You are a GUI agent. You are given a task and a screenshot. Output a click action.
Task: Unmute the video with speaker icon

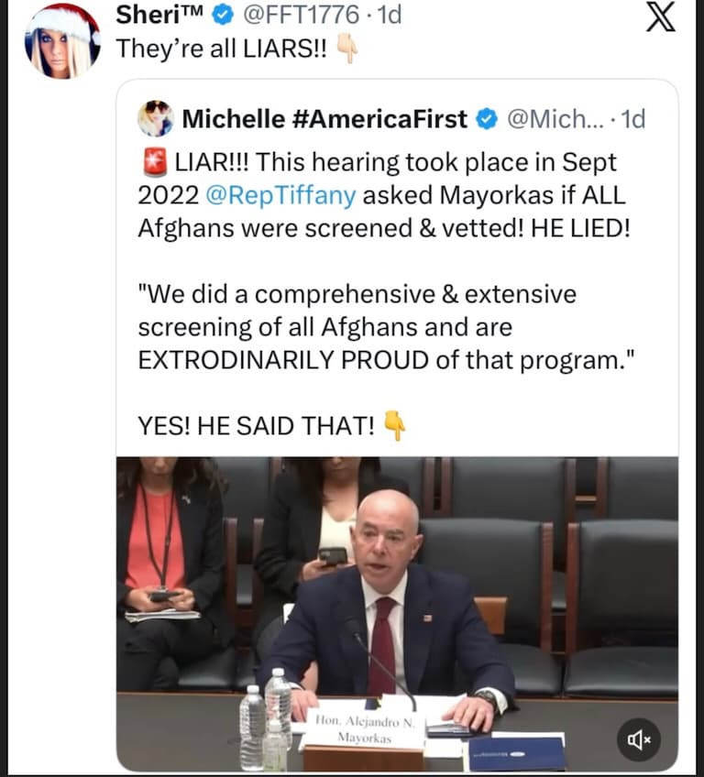(x=638, y=739)
